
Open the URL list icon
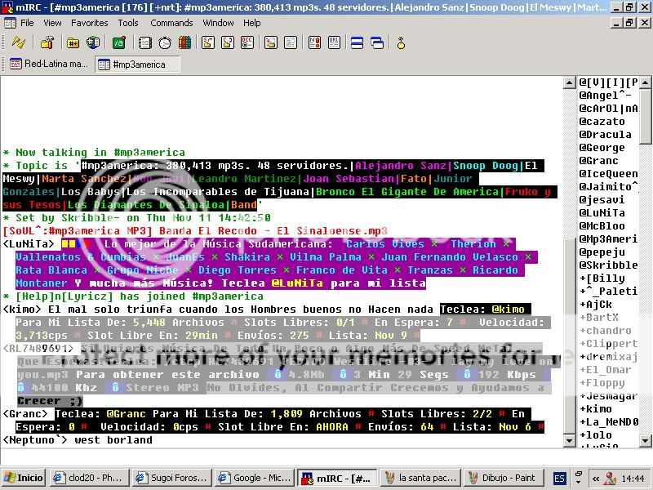tap(335, 42)
